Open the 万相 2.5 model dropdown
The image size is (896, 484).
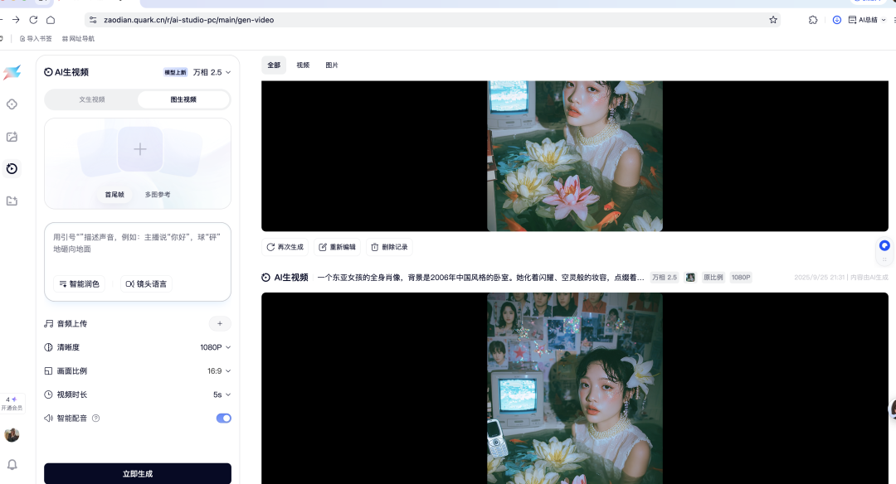(212, 72)
